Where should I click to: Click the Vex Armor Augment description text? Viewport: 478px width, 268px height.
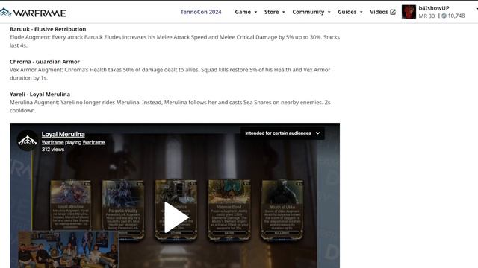click(x=170, y=74)
